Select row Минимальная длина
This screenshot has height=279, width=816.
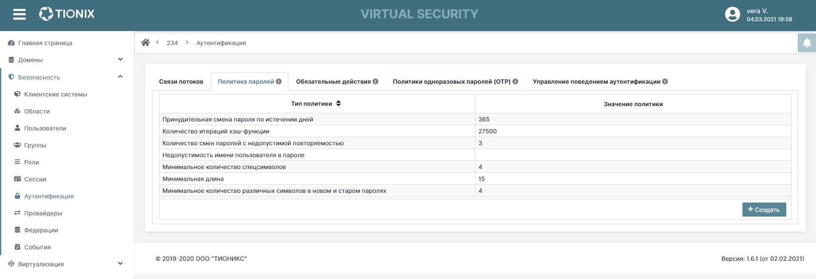point(475,179)
